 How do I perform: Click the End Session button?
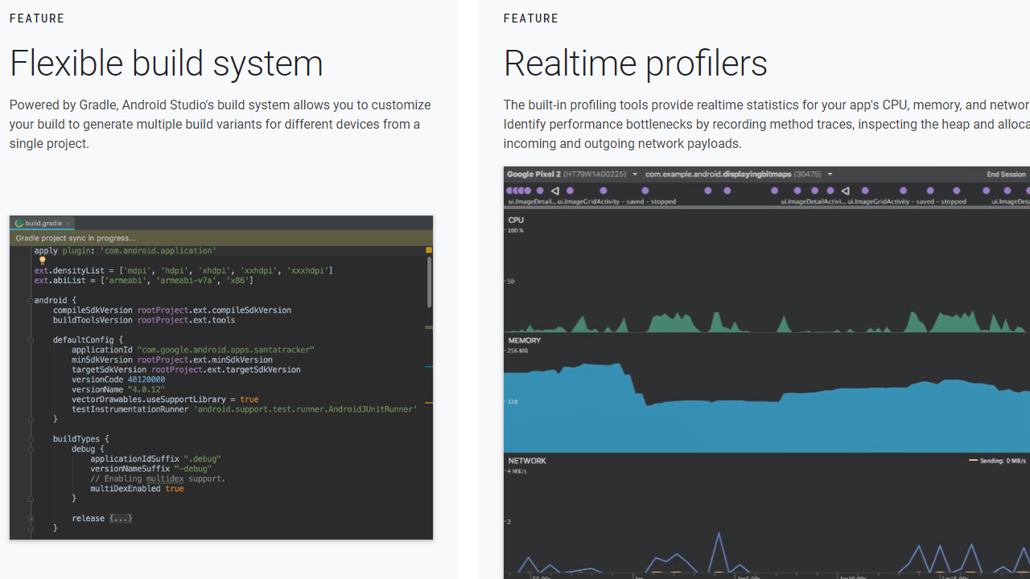(1006, 175)
